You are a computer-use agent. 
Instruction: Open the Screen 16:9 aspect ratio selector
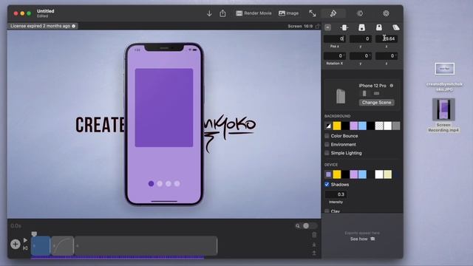(x=300, y=27)
